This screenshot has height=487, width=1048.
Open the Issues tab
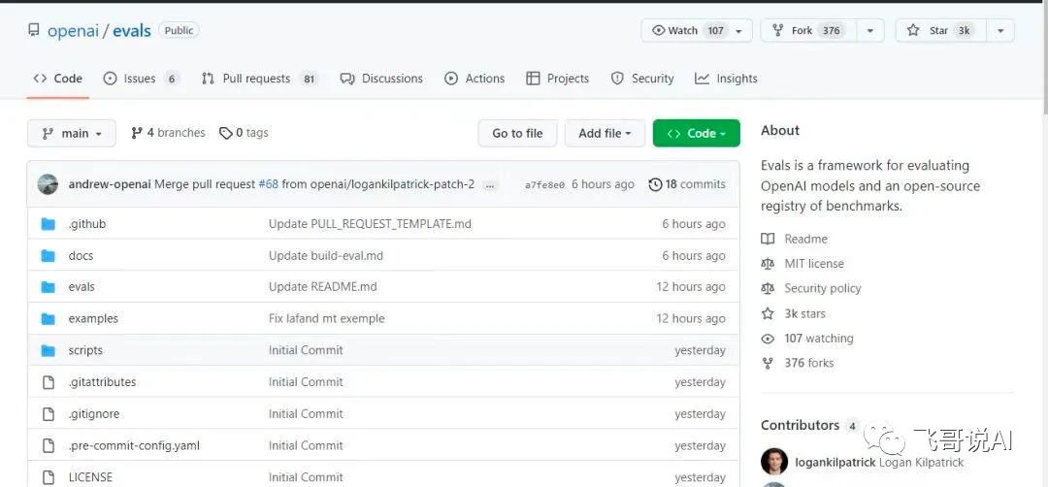141,79
